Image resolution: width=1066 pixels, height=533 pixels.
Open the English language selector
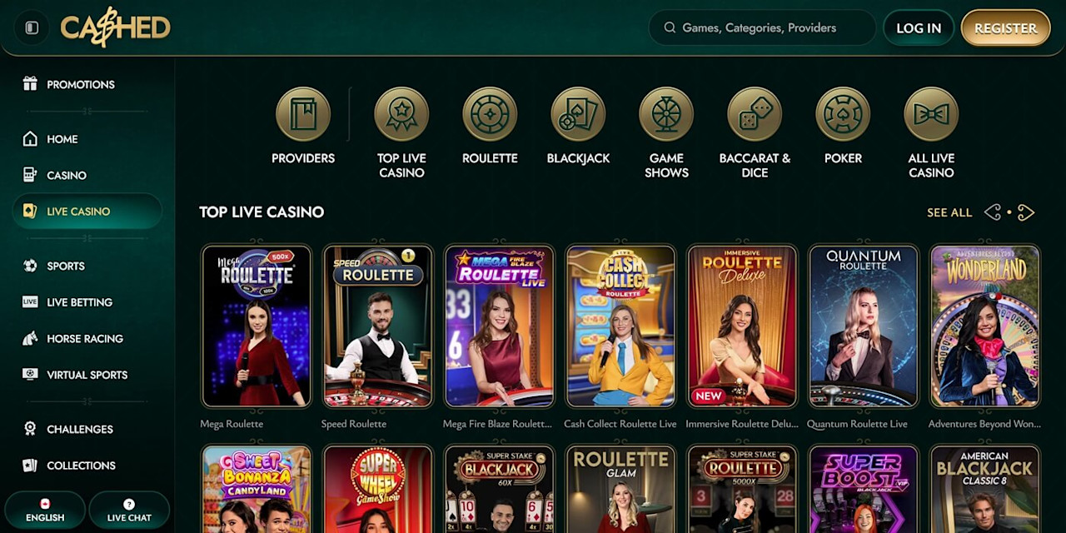click(x=45, y=510)
